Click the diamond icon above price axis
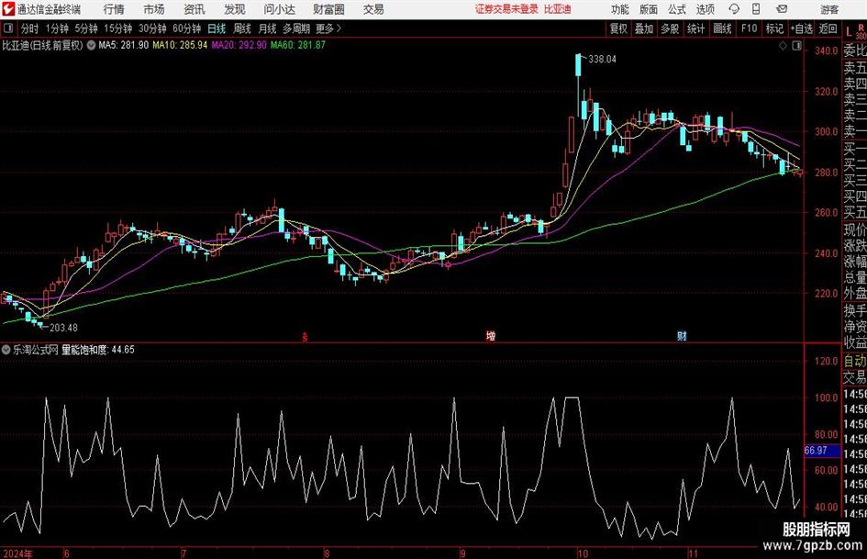 [x=783, y=46]
